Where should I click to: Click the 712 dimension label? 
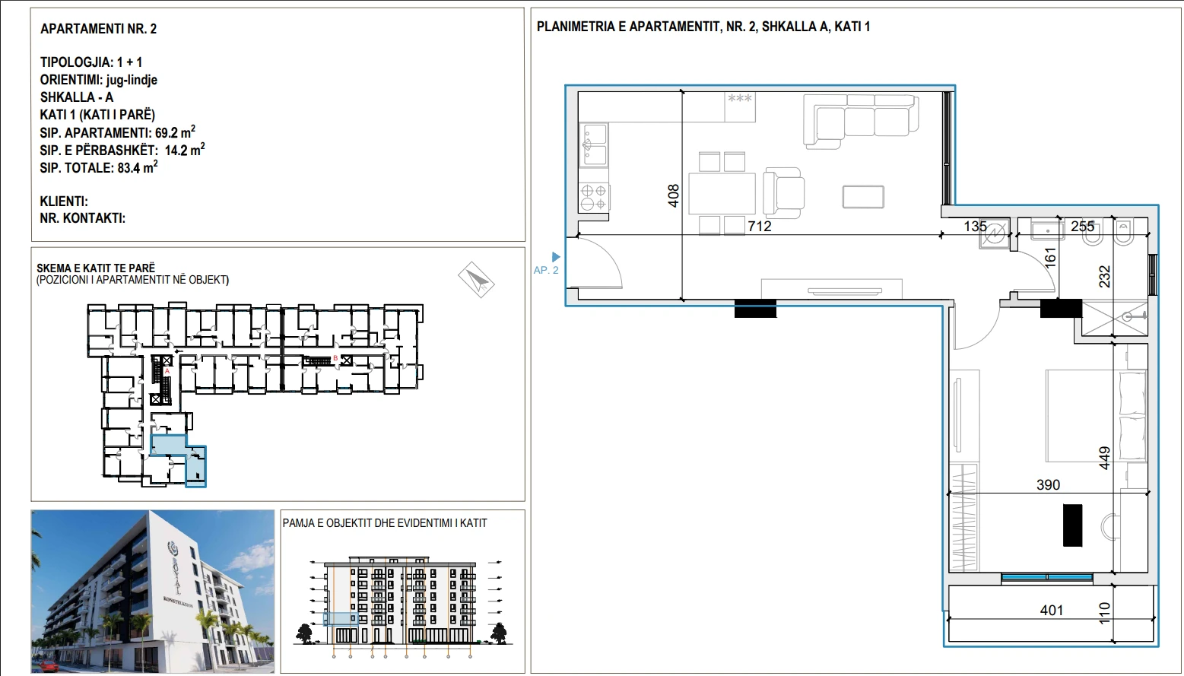(760, 226)
